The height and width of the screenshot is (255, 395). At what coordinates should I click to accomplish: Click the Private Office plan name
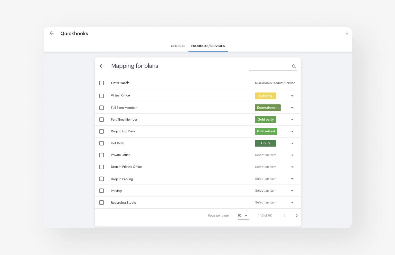tap(121, 155)
